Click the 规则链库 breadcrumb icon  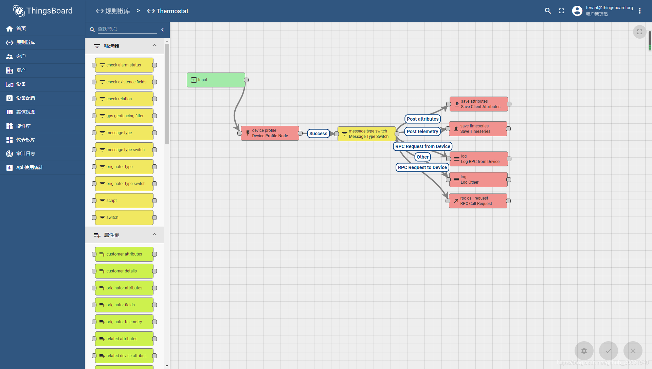tap(98, 11)
